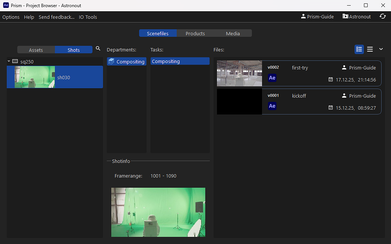Switch to the Products view
This screenshot has height=244, width=391.
coord(195,33)
